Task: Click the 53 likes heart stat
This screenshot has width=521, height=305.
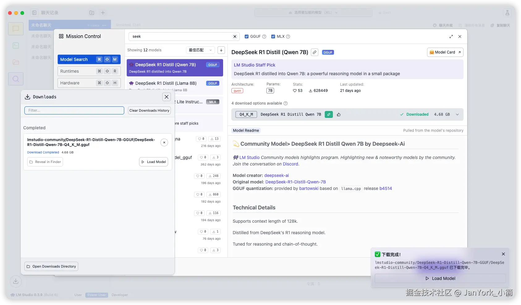Action: pyautogui.click(x=298, y=91)
